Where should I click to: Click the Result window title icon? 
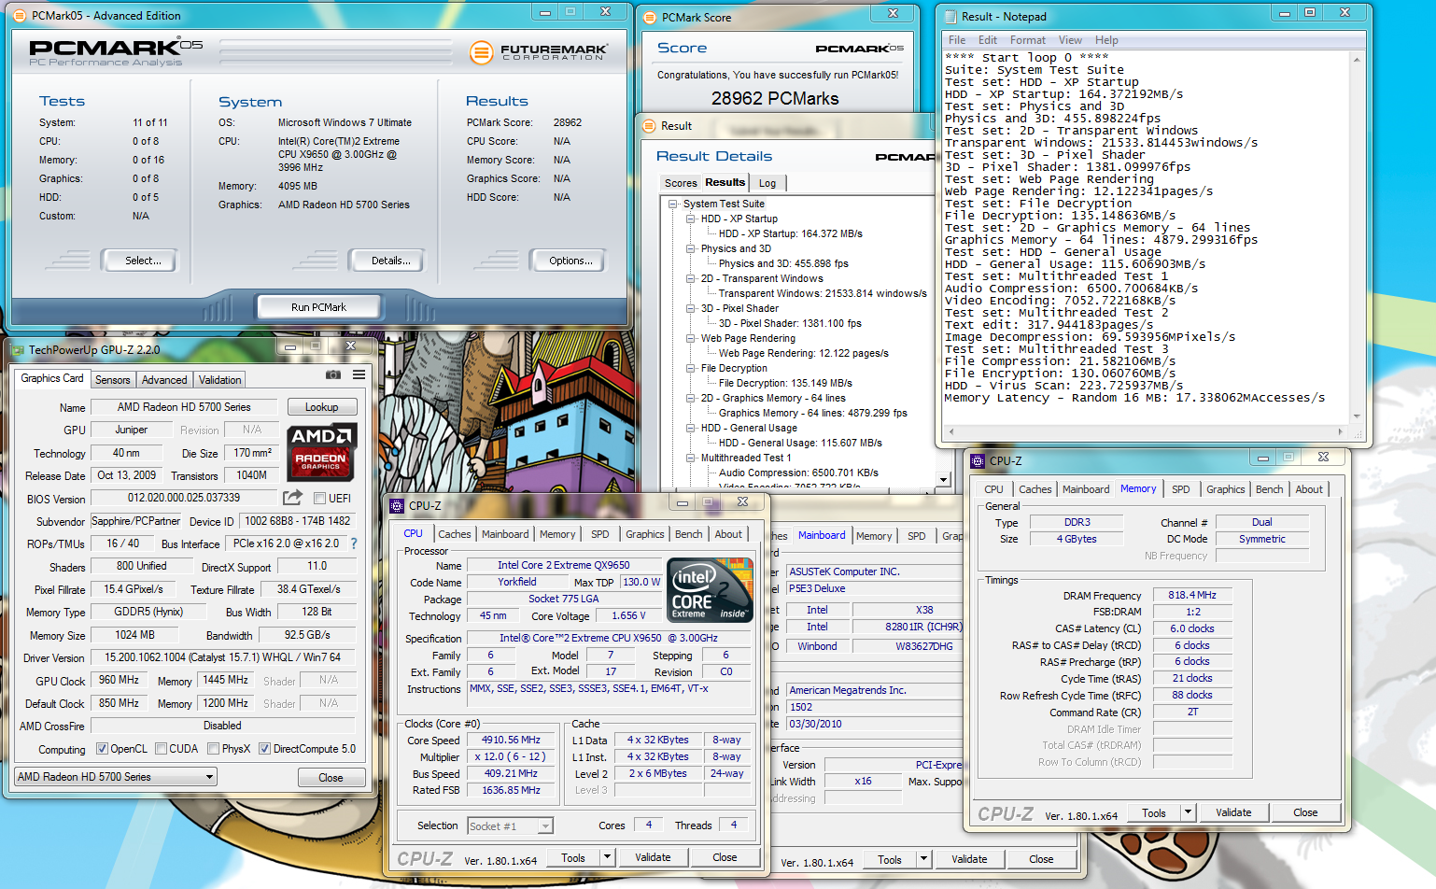pos(649,125)
